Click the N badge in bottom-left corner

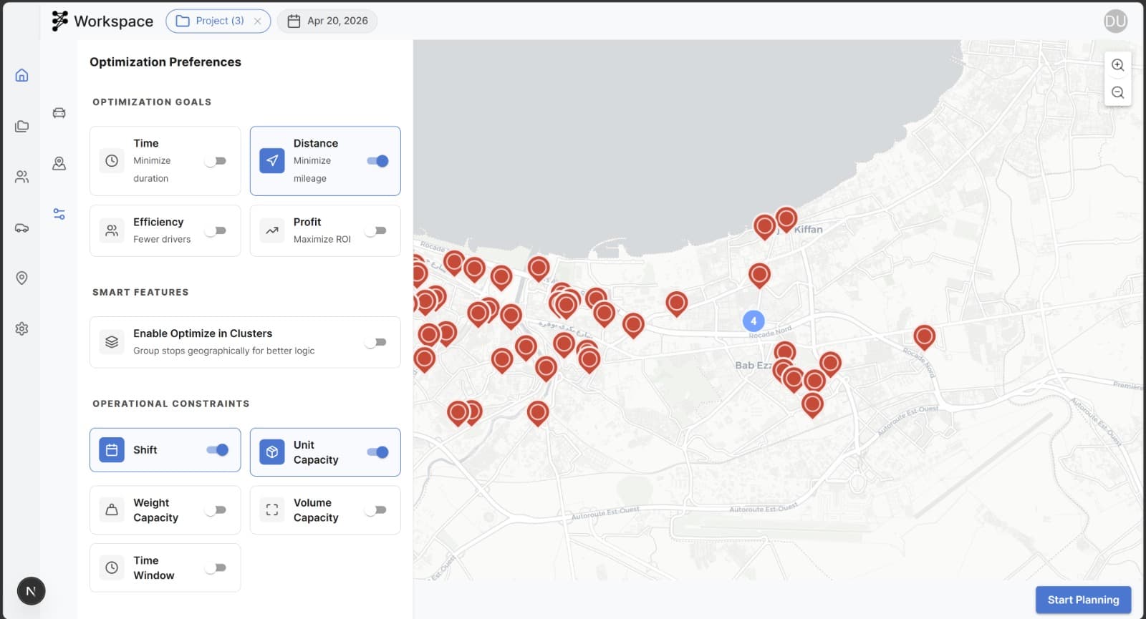[31, 591]
